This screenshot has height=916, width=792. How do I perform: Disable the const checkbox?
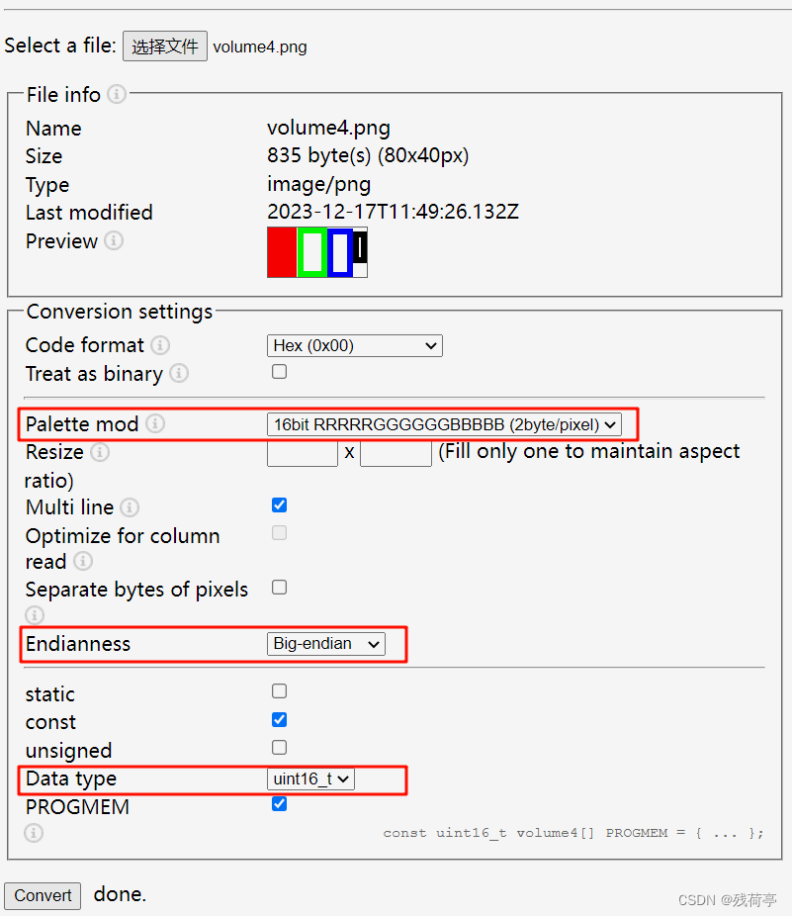pyautogui.click(x=279, y=719)
